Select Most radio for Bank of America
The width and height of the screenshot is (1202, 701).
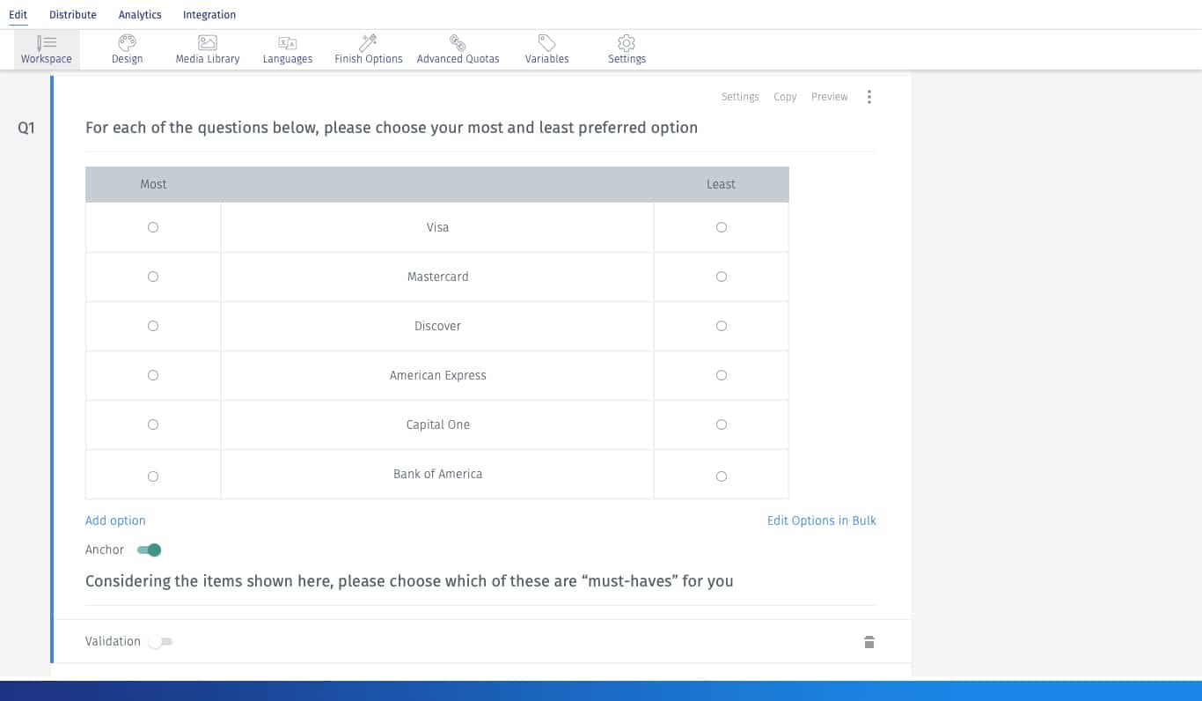click(153, 476)
